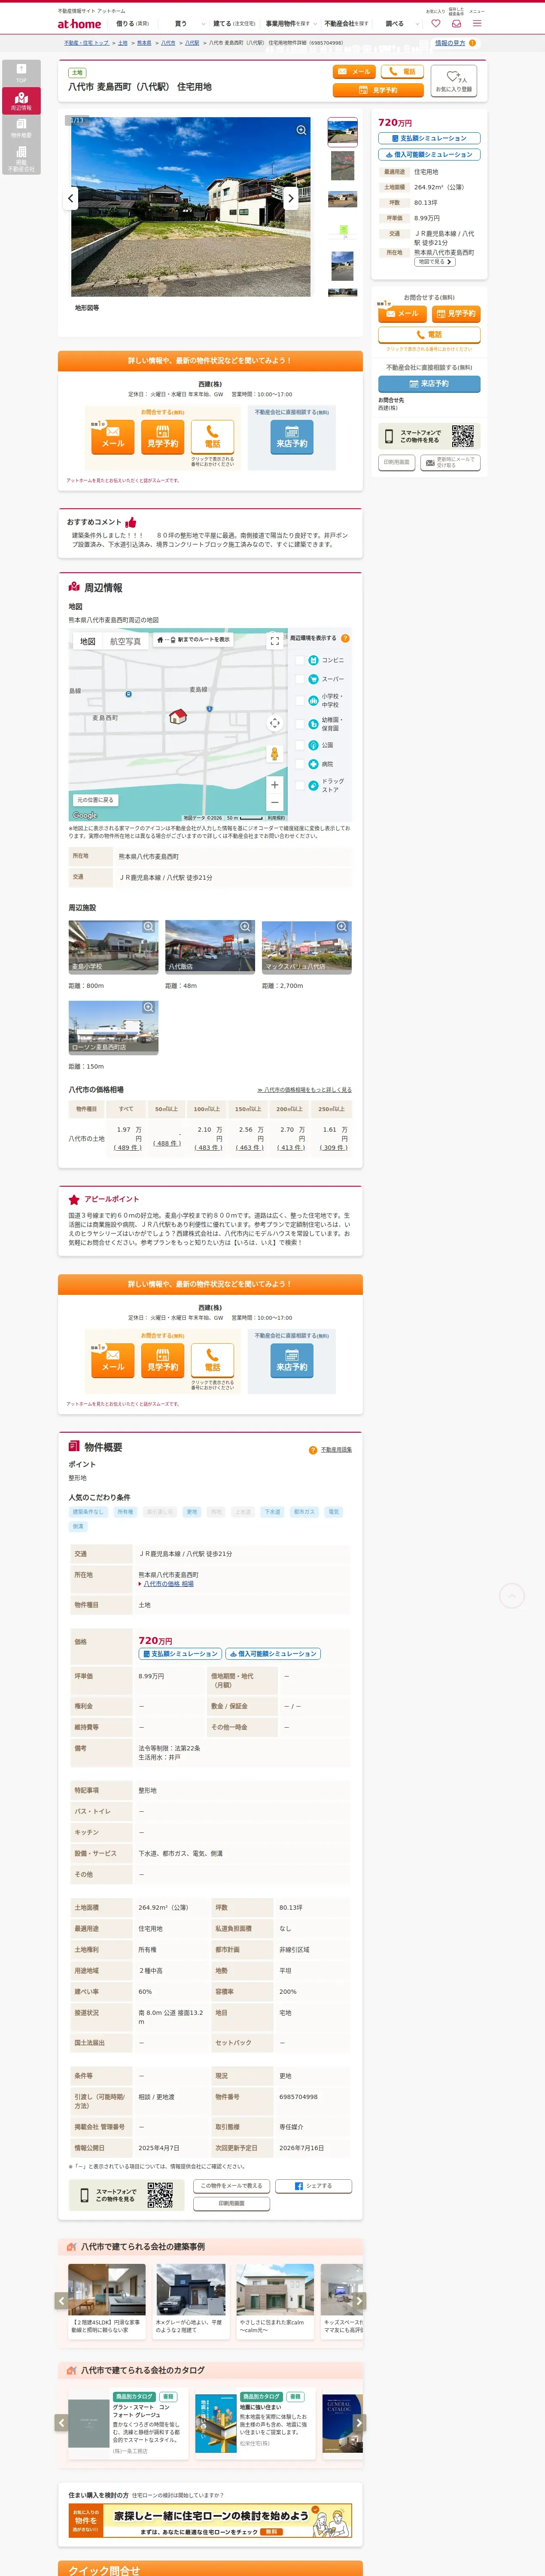
Task: Select first thumbnail in photo strip
Action: [343, 132]
